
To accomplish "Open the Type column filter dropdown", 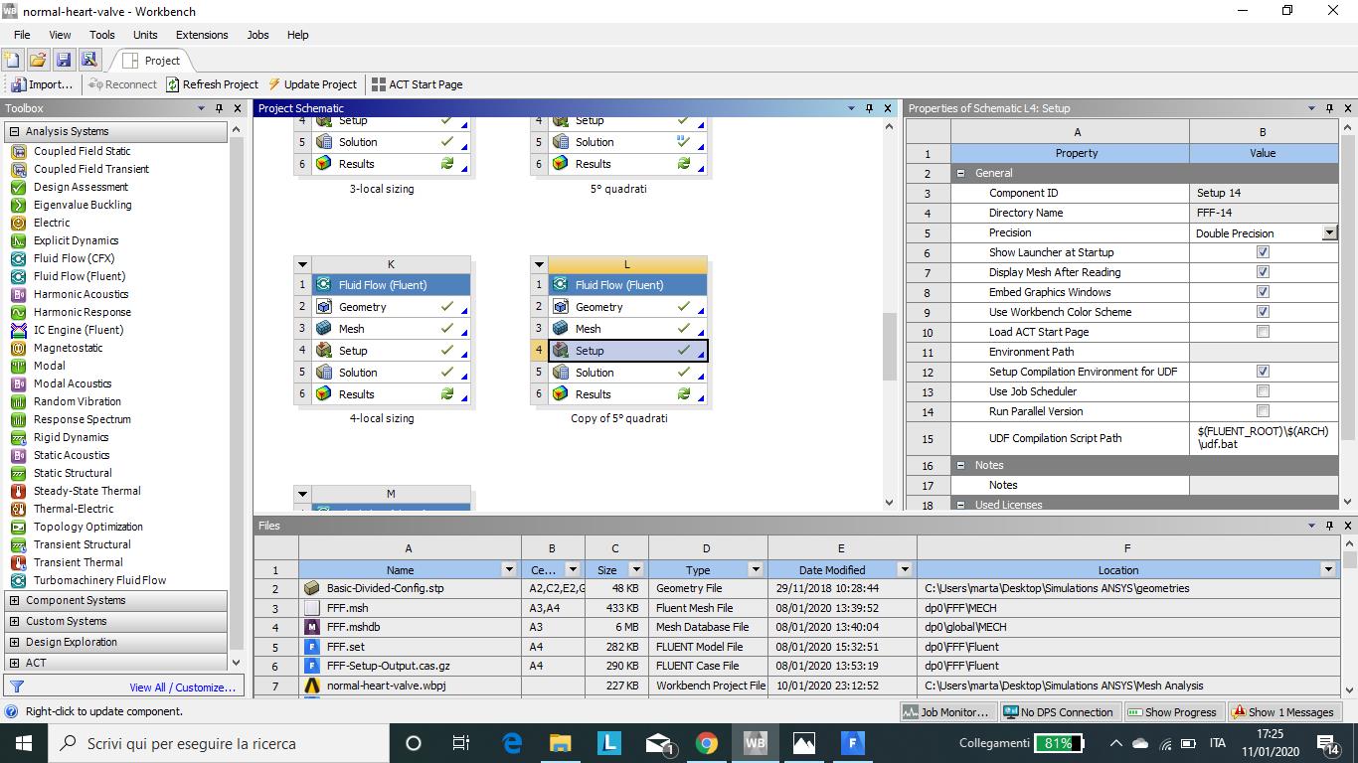I will pyautogui.click(x=756, y=570).
